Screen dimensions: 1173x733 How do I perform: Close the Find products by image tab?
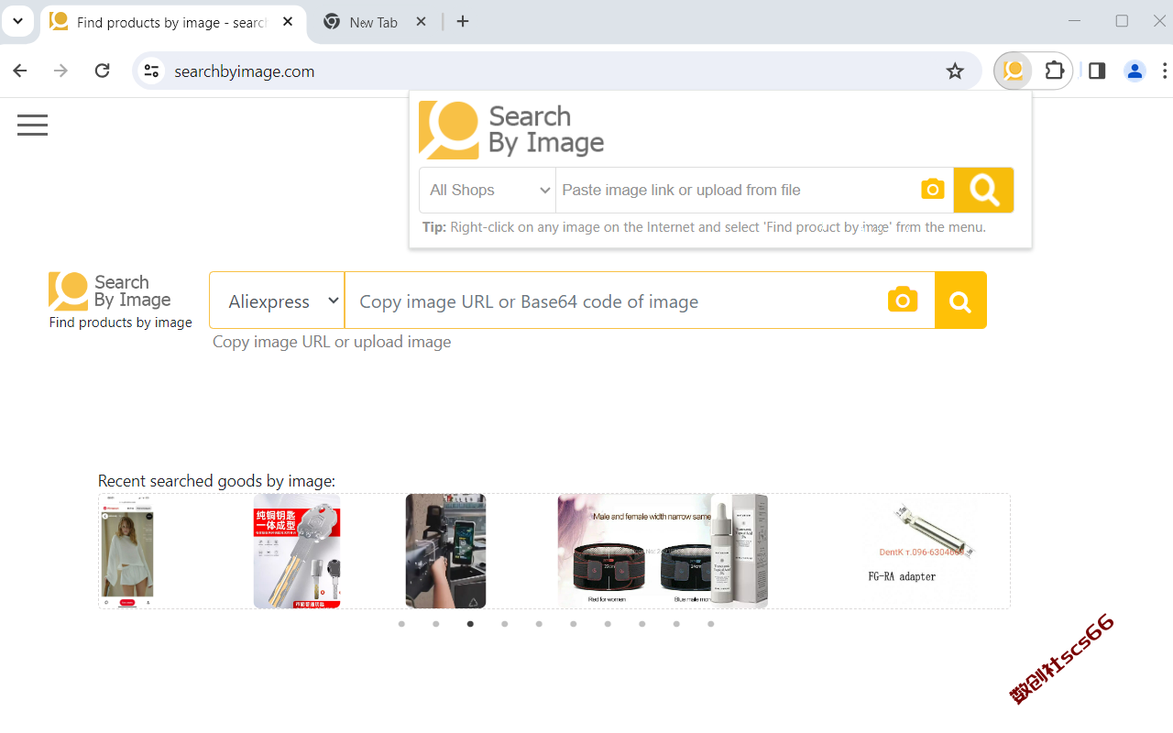pyautogui.click(x=288, y=21)
